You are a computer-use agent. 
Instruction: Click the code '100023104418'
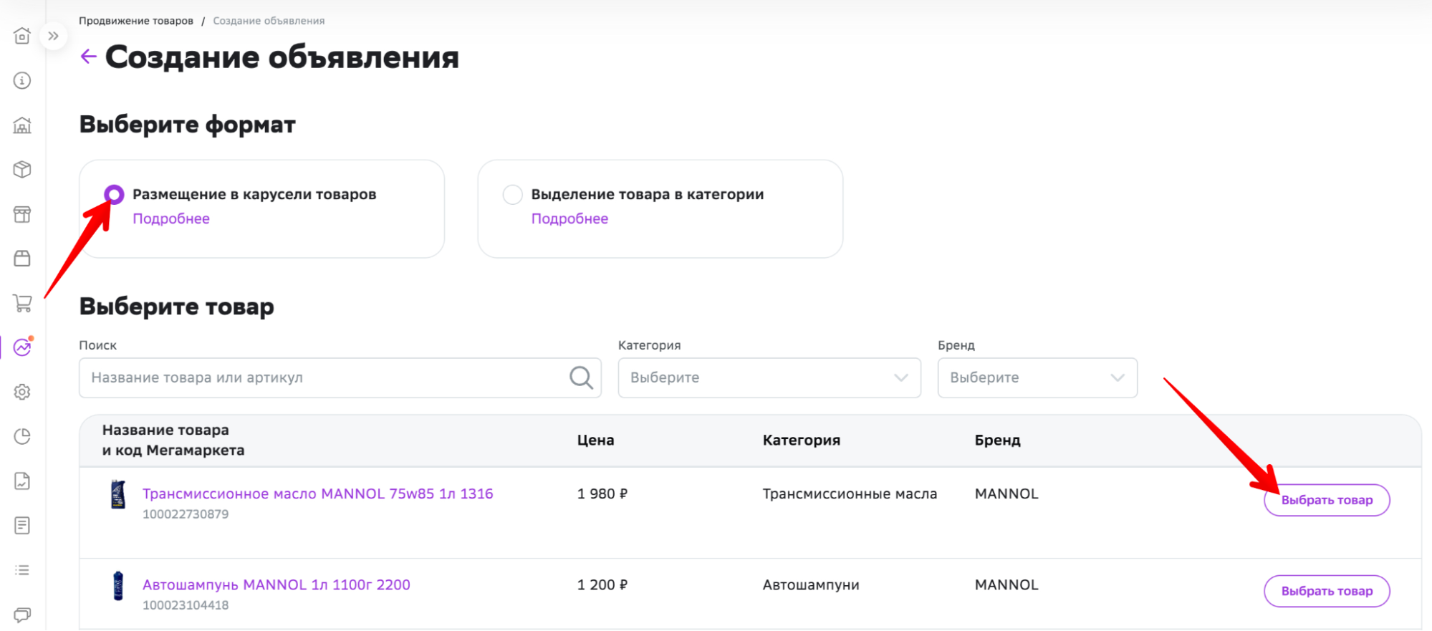(x=186, y=604)
